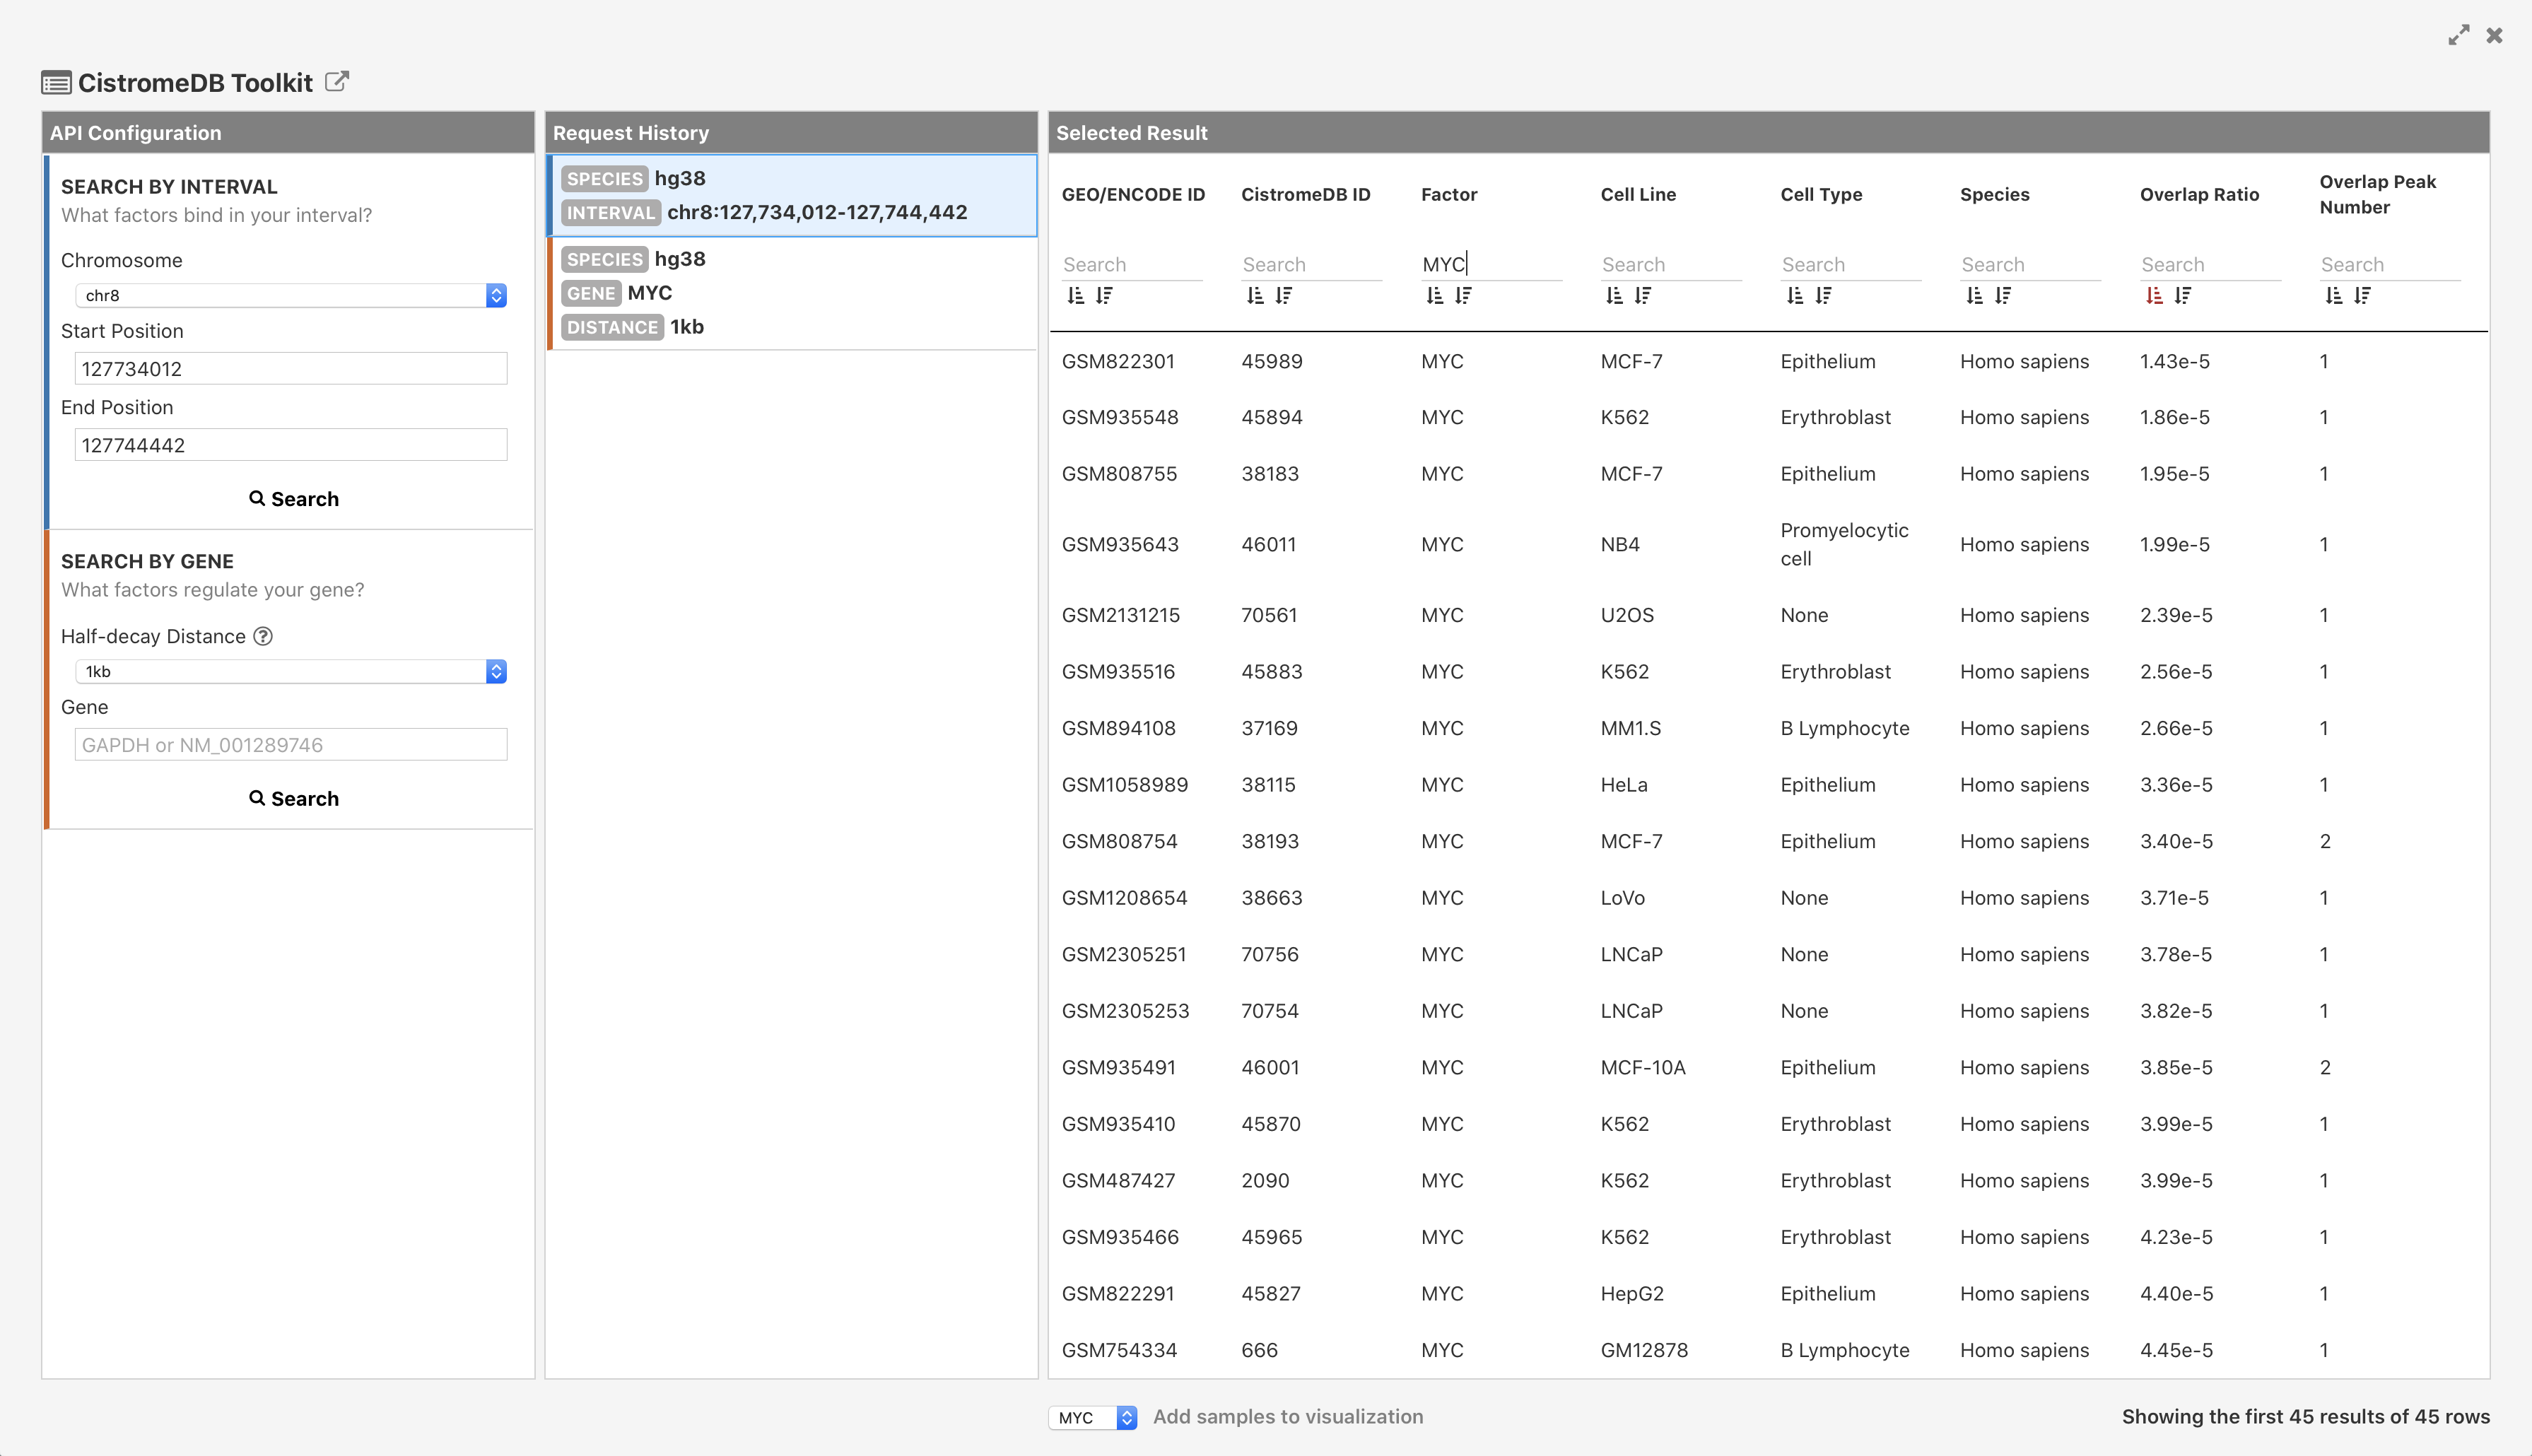Click the GSM935548 cell
The width and height of the screenshot is (2532, 1456).
tap(1120, 418)
